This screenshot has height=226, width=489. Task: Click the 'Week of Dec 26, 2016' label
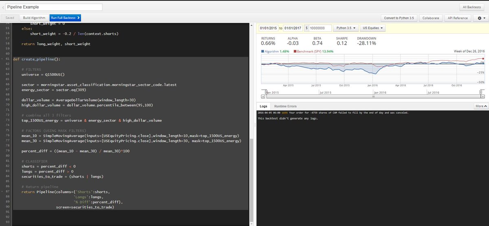point(469,51)
